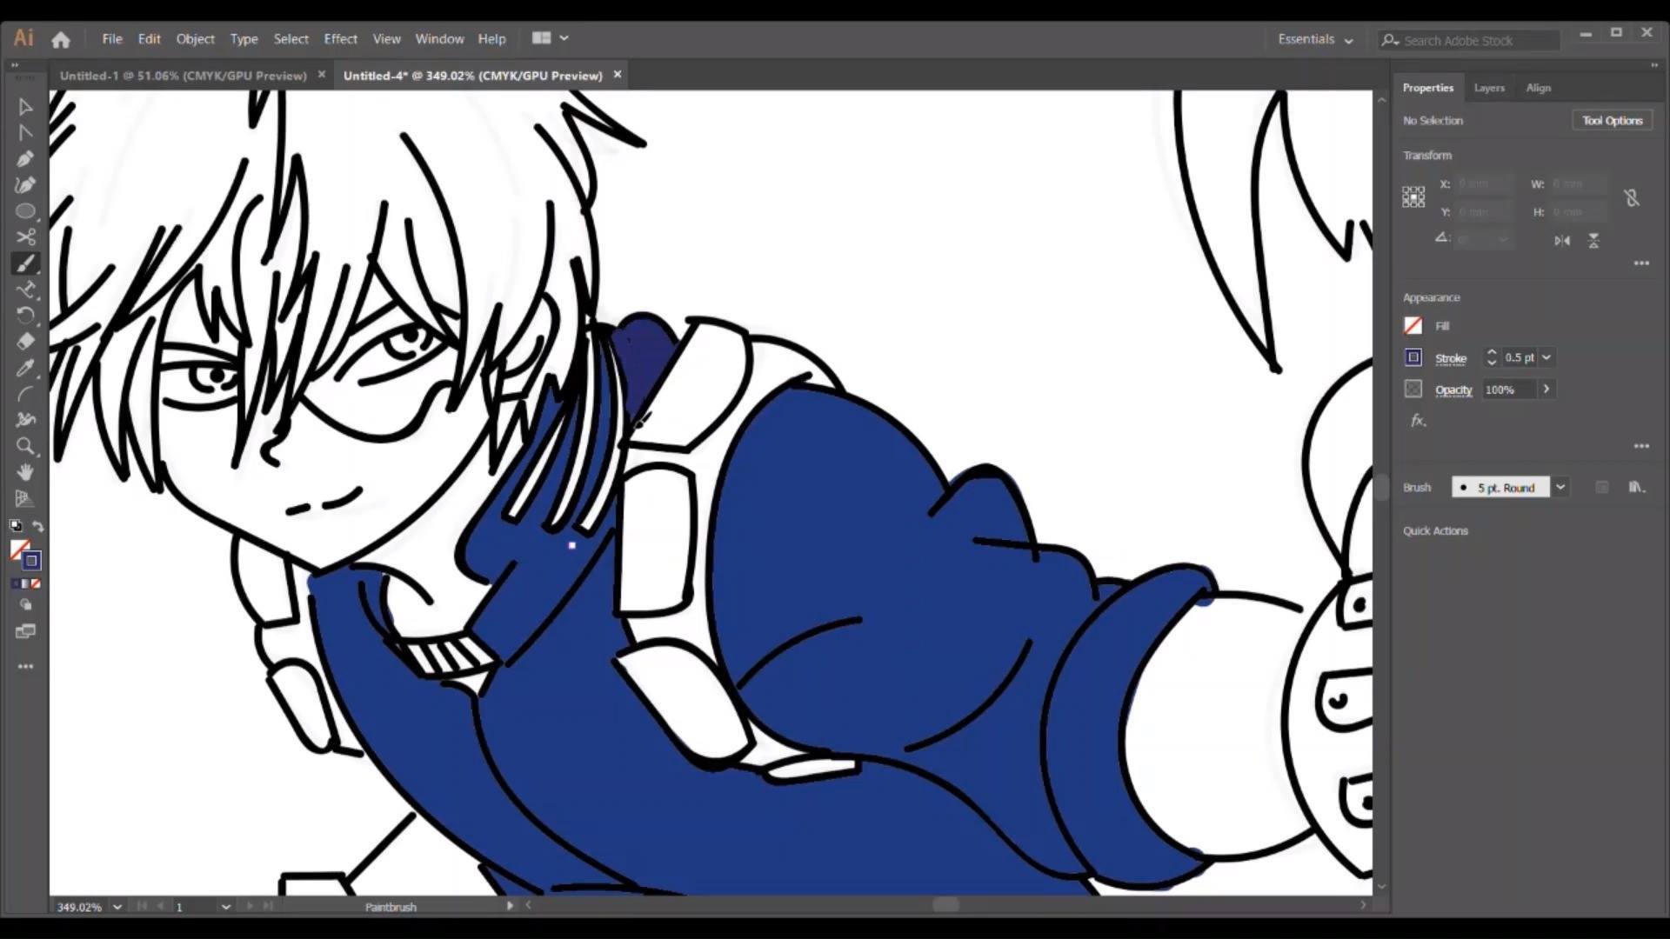The image size is (1670, 939).
Task: Open the stroke weight dropdown
Action: 1546,357
